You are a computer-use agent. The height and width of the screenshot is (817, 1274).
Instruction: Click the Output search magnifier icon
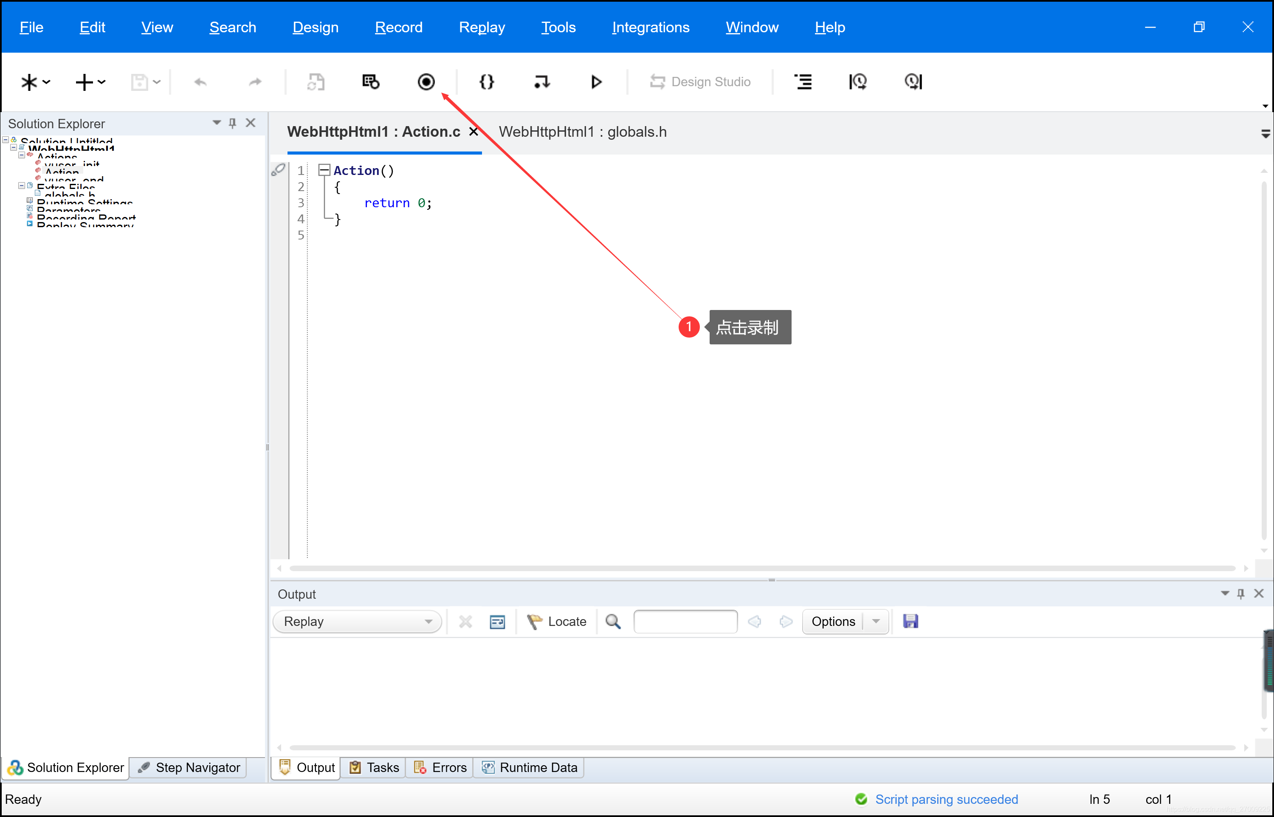coord(613,621)
